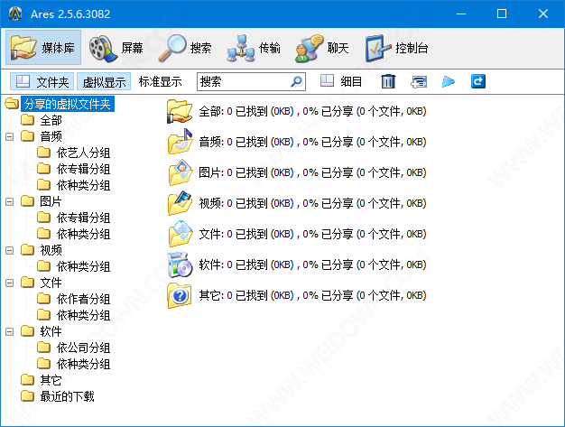This screenshot has width=565, height=427.
Task: Select the 软件: 0 已找到 summary text
Action: 312,265
